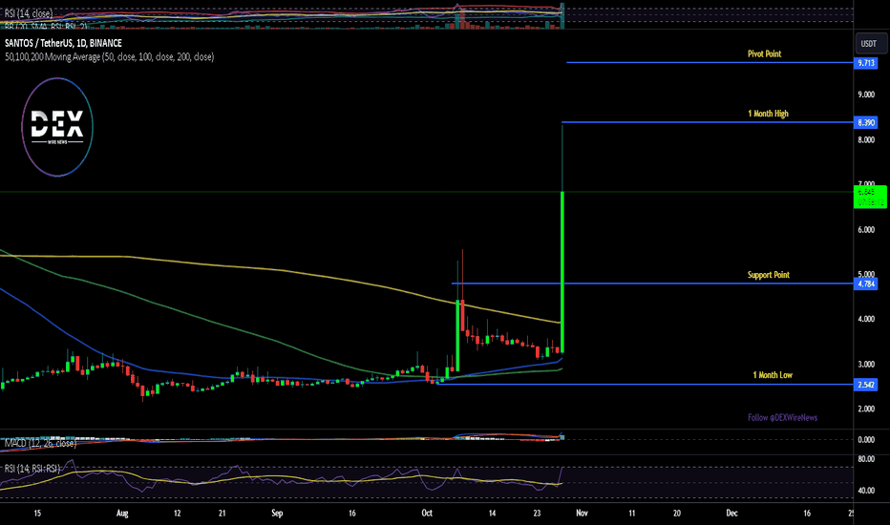Click the tall green latest candle
890x525 pixels.
tap(562, 272)
